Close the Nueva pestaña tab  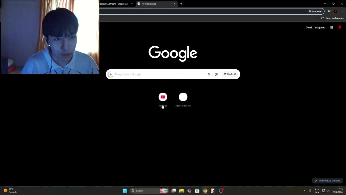click(175, 4)
